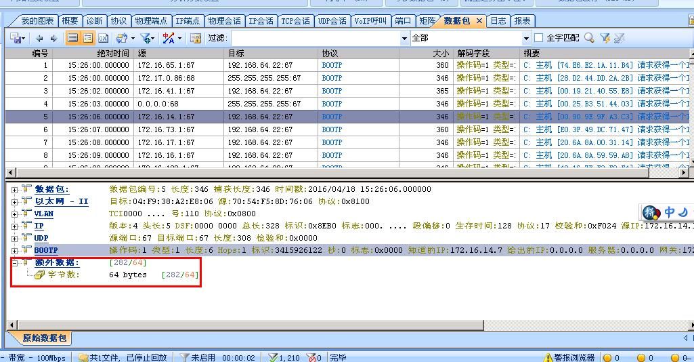The image size is (694, 362).
Task: Open the 全部 filter scope dropdown
Action: (x=525, y=39)
